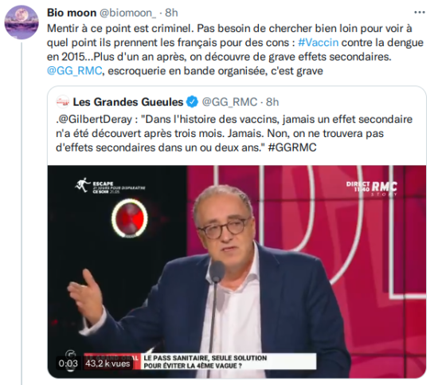
Task: Click the red circular ring graphic in video
Action: (x=130, y=218)
